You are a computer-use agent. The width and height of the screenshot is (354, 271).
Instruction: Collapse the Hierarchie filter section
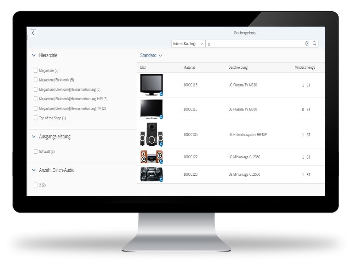[34, 55]
